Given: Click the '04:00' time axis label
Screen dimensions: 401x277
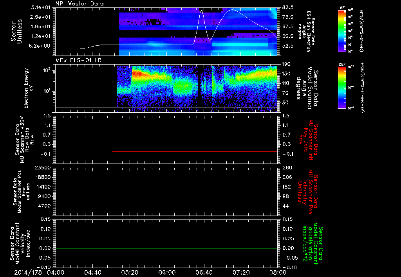Looking at the screenshot, I should [56, 272].
